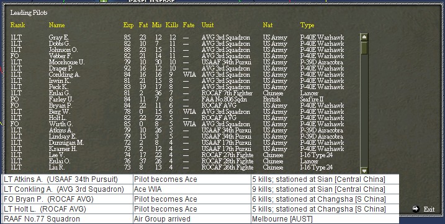The image size is (445, 224).
Task: Select pilot Kramer H.
Action: [x=63, y=149]
